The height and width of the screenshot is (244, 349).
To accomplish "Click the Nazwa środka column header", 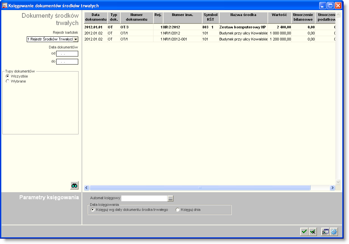I will 243,17.
